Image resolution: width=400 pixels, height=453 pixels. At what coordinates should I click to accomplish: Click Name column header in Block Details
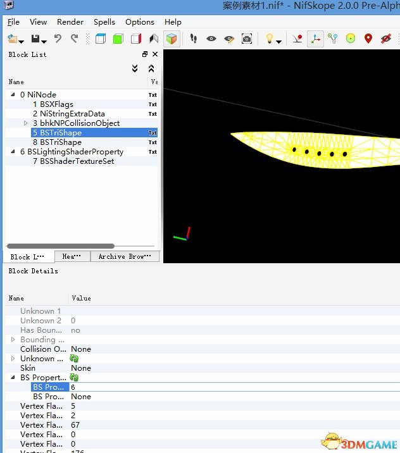(16, 298)
